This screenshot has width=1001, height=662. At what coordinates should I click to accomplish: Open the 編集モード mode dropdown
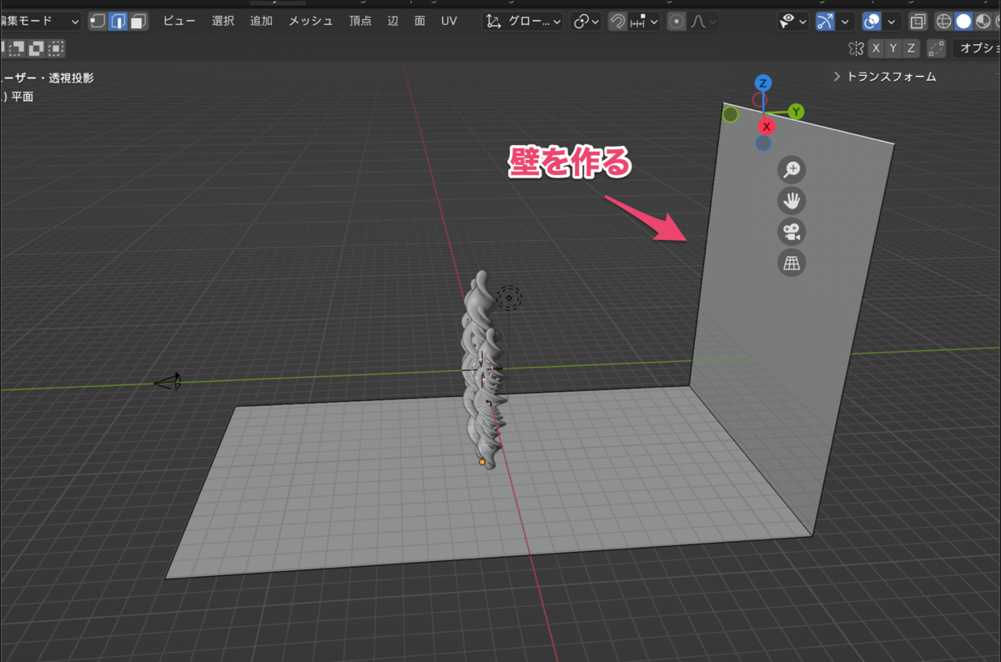[41, 21]
